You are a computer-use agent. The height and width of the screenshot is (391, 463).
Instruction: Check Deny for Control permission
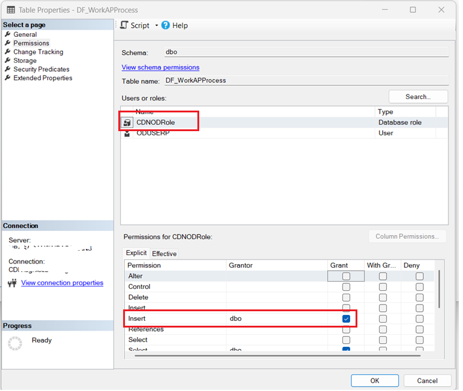[x=420, y=287]
